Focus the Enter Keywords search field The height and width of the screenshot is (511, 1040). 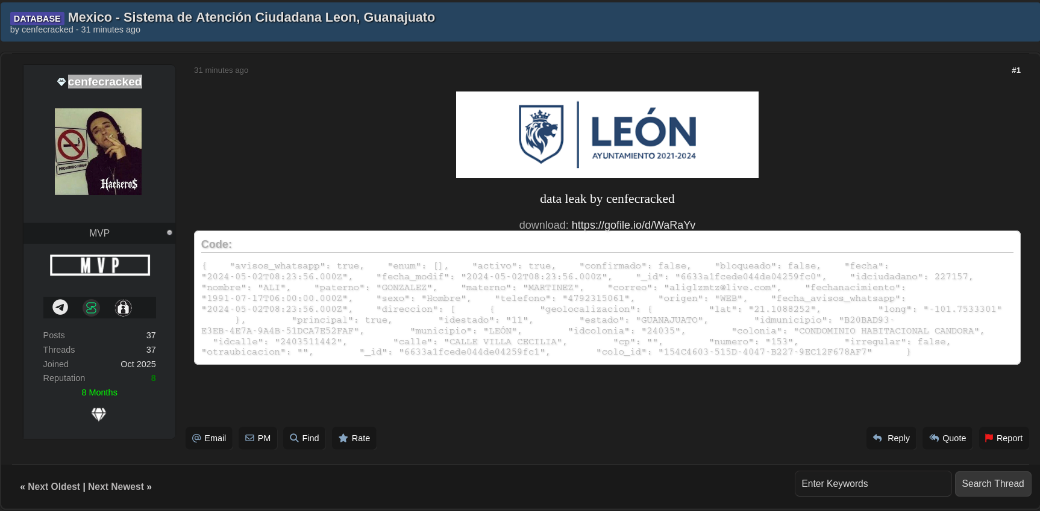[873, 484]
